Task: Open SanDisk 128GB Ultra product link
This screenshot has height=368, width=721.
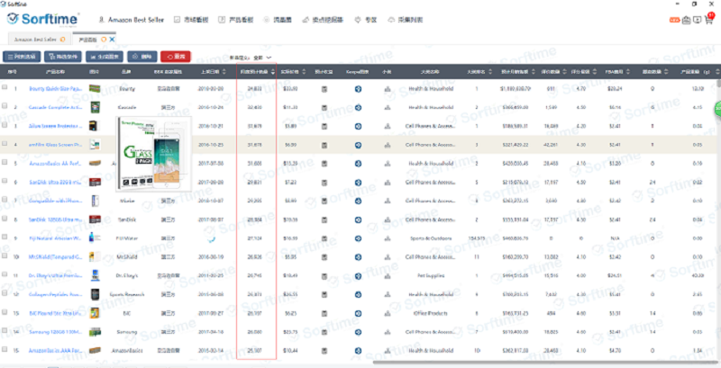Action: [56, 220]
